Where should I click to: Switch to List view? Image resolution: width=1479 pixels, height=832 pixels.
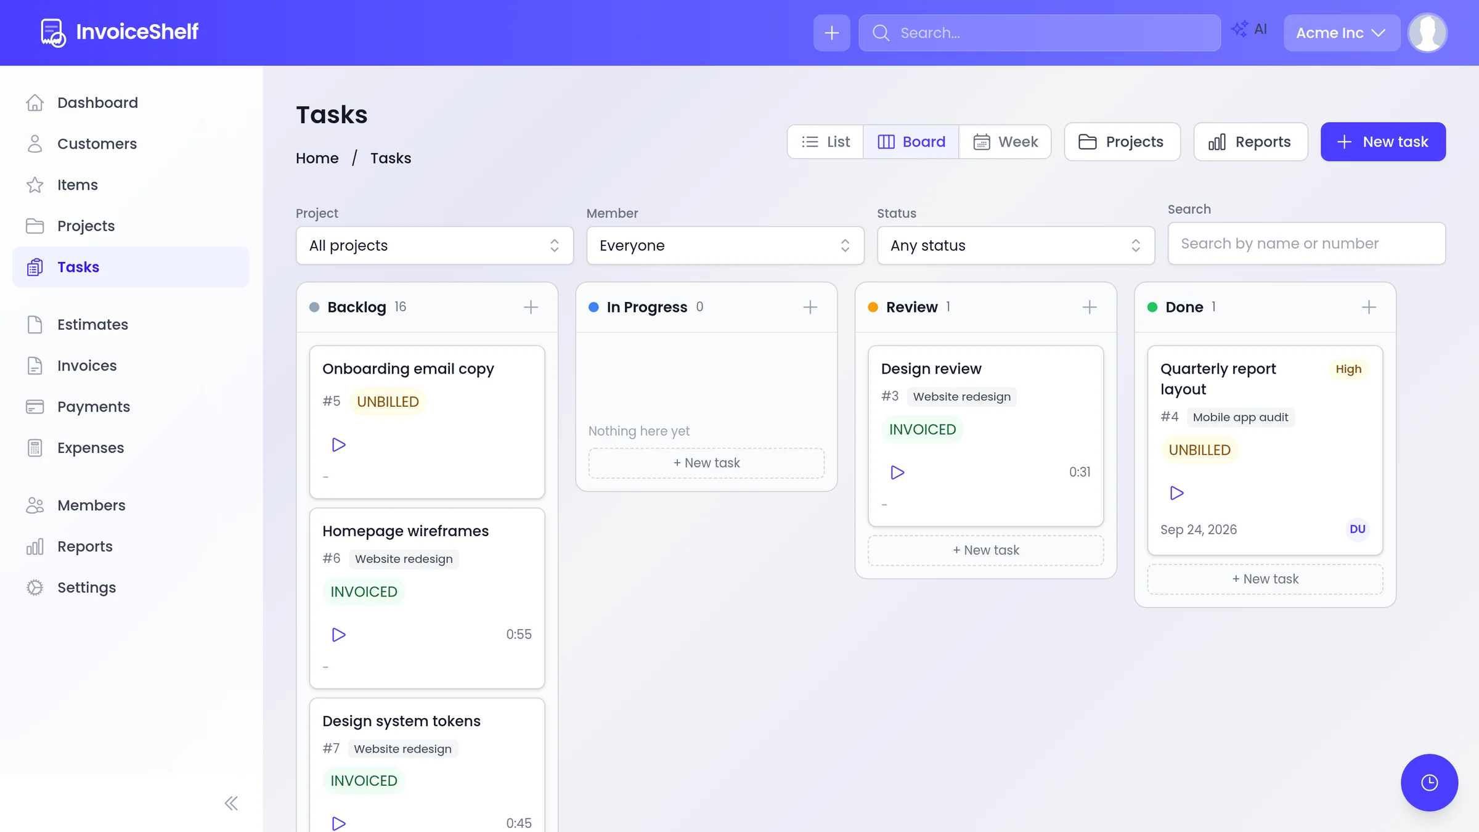pyautogui.click(x=825, y=142)
